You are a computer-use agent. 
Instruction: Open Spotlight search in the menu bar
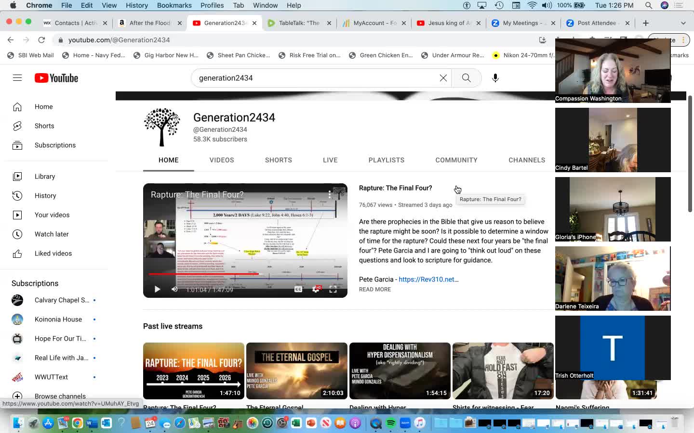point(649,5)
